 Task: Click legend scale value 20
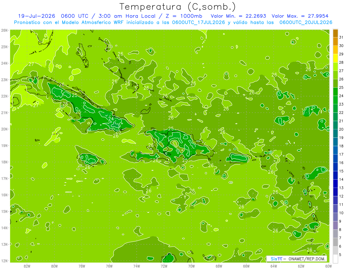341,129
